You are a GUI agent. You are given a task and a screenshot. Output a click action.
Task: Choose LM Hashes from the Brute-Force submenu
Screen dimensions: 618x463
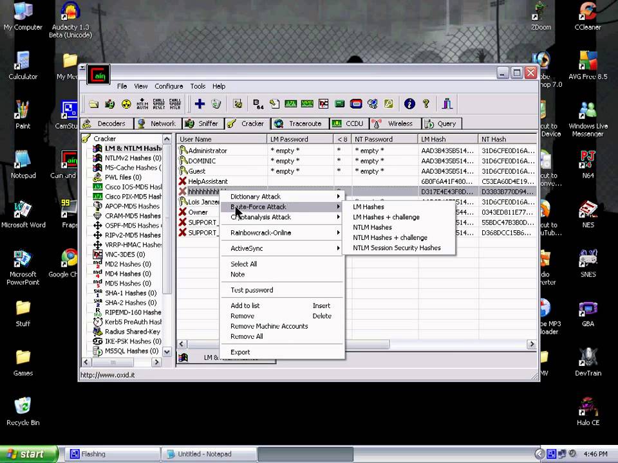point(399,206)
